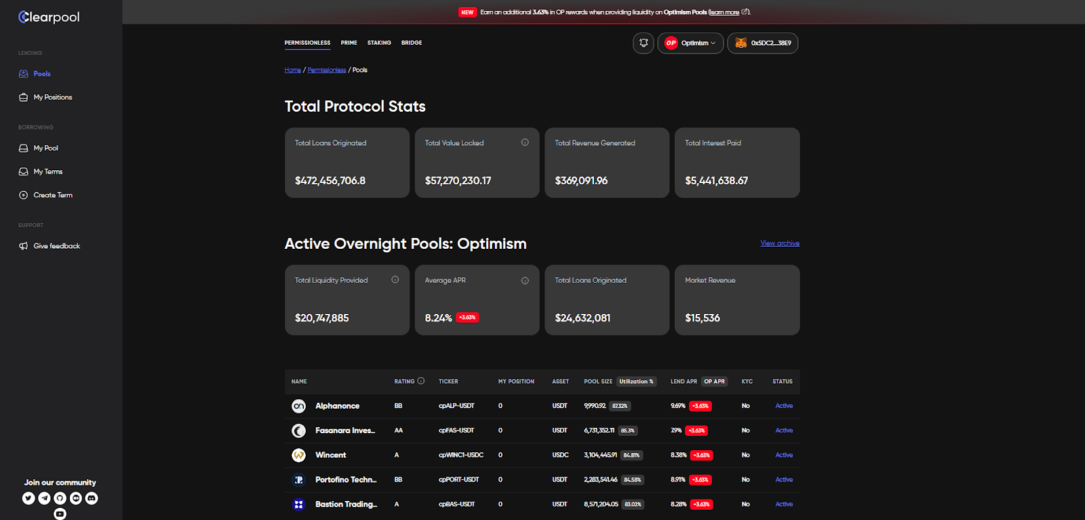This screenshot has width=1085, height=520.
Task: Click the Rating column info icon
Action: (421, 381)
